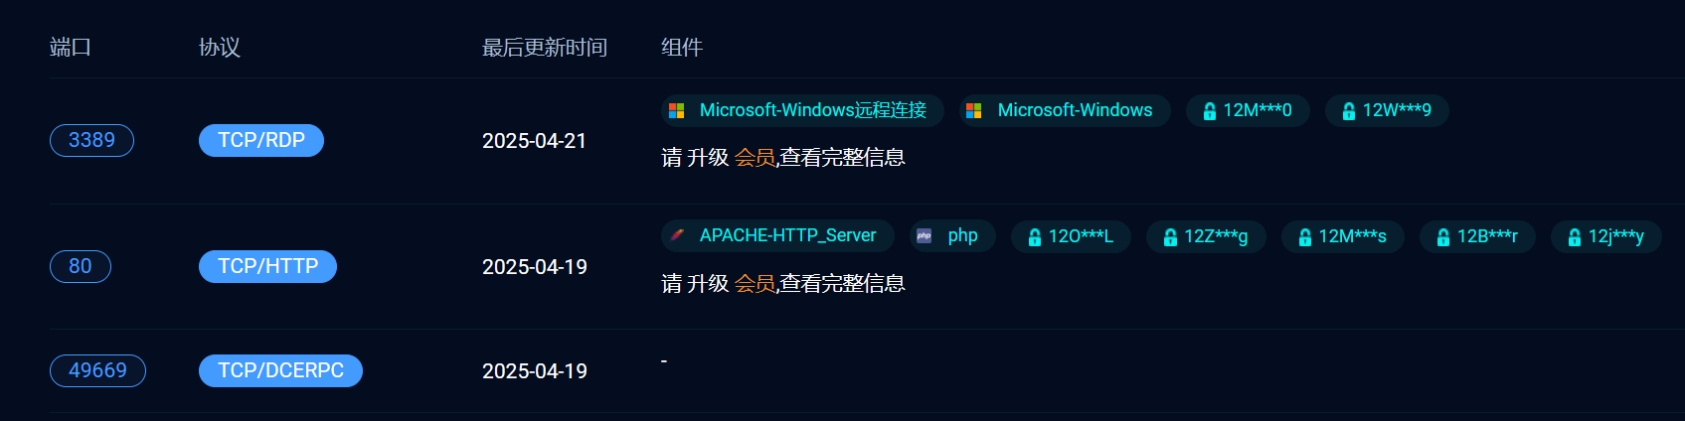
Task: Click the TCP/HTTP protocol tag
Action: 267,266
